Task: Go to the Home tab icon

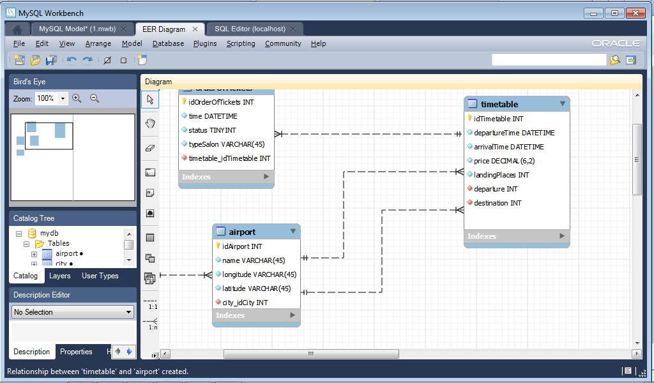Action: tap(17, 29)
